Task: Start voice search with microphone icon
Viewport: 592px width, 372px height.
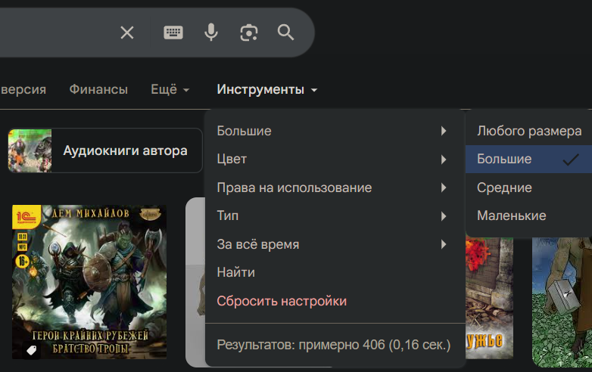Action: (x=211, y=33)
